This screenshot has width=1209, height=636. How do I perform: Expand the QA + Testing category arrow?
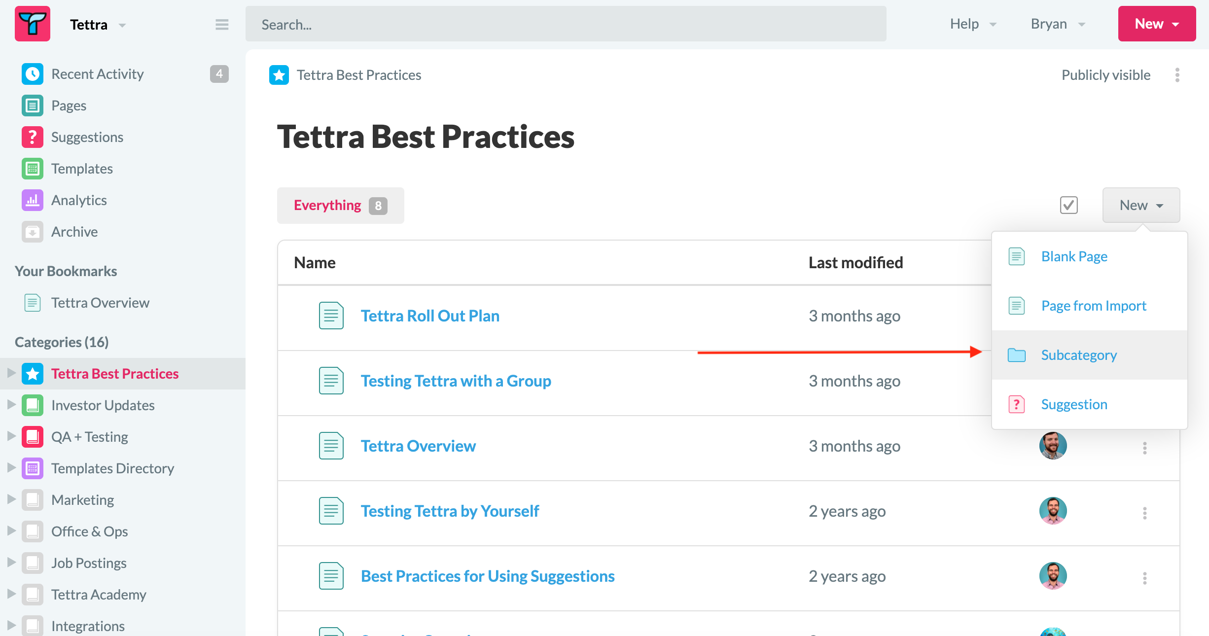tap(11, 436)
